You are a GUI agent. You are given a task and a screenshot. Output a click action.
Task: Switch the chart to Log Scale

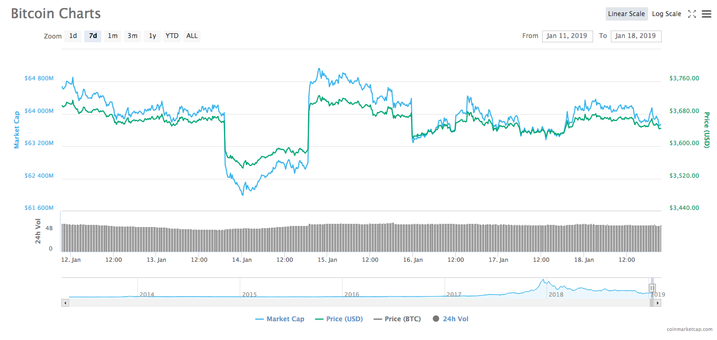(x=667, y=13)
